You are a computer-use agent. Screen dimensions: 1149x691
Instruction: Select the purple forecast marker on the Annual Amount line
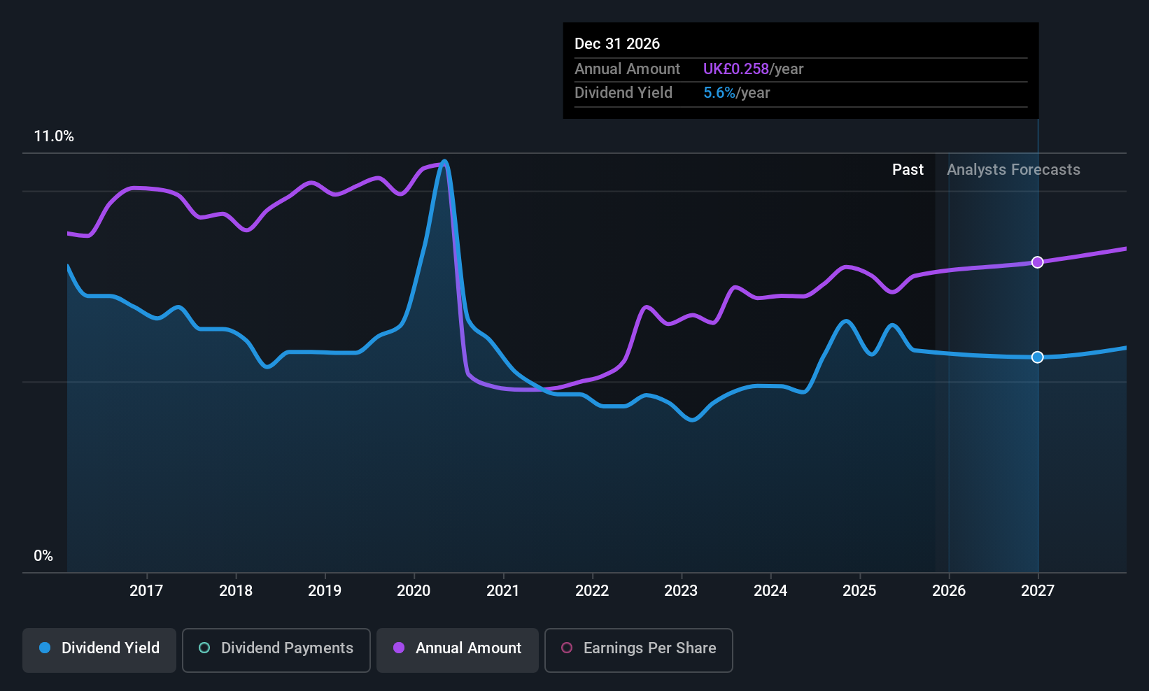[1038, 262]
